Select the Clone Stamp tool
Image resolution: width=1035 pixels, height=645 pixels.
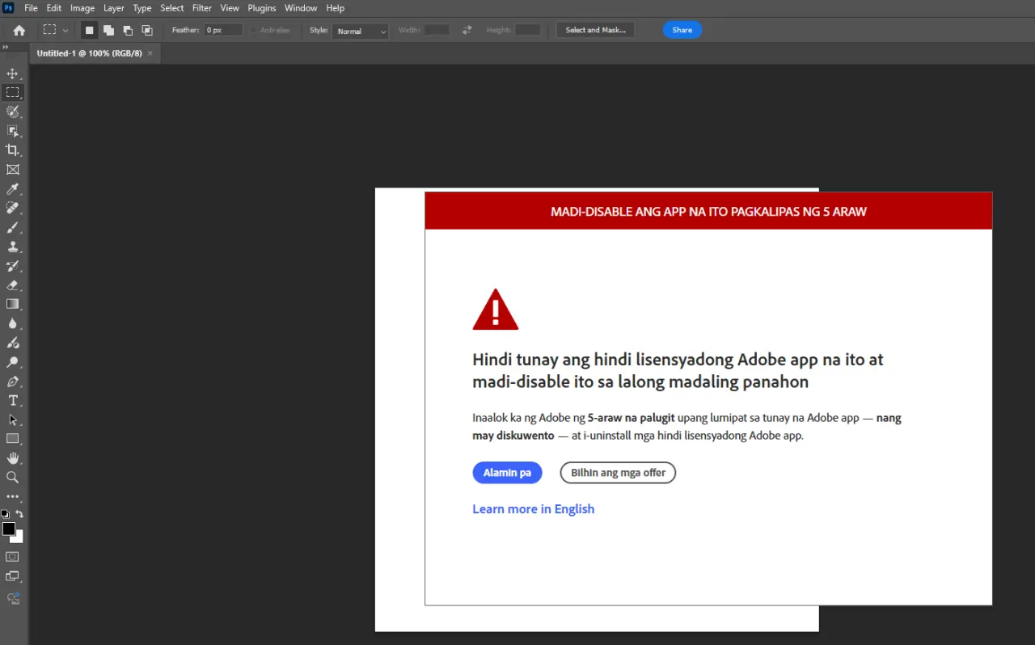pyautogui.click(x=13, y=247)
